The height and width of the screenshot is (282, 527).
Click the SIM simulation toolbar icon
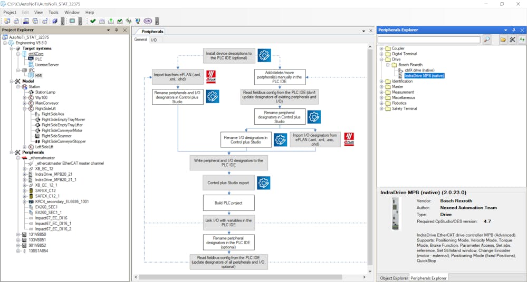click(147, 21)
